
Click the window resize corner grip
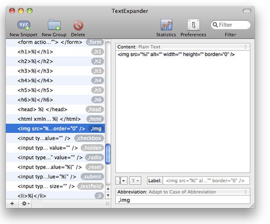[252, 206]
